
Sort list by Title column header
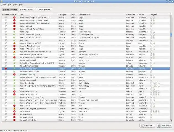pos(38,15)
